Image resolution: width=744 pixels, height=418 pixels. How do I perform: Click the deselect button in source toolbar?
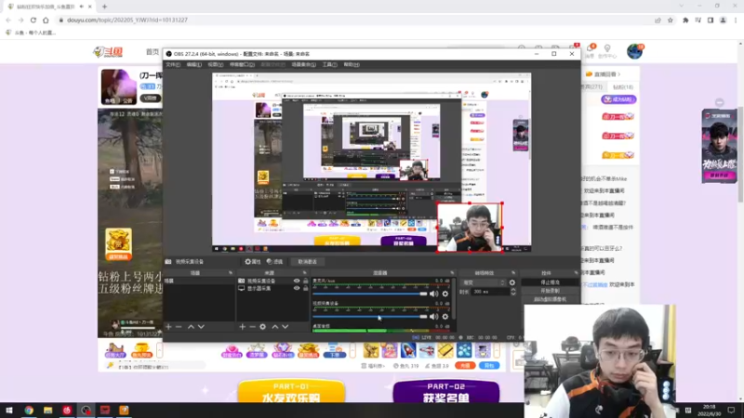click(x=307, y=262)
